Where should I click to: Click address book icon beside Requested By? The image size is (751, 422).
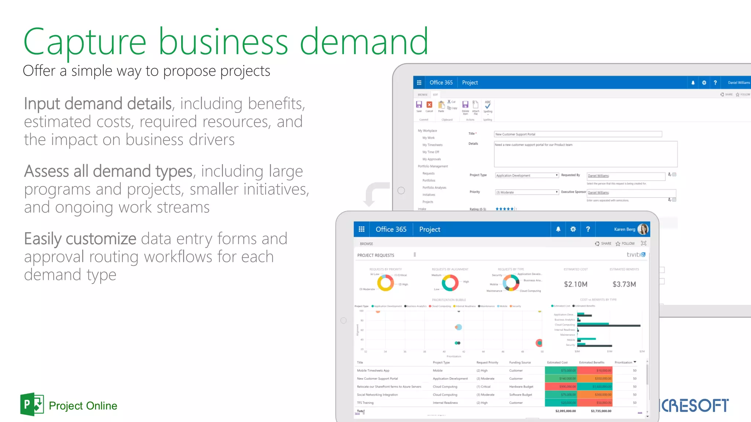click(x=674, y=175)
